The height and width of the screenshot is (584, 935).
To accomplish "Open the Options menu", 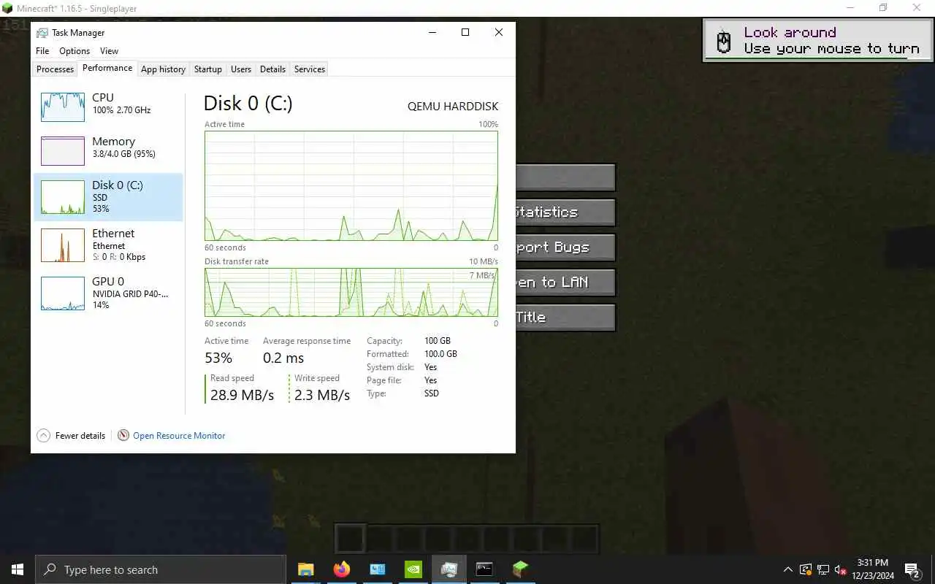I will [x=75, y=51].
